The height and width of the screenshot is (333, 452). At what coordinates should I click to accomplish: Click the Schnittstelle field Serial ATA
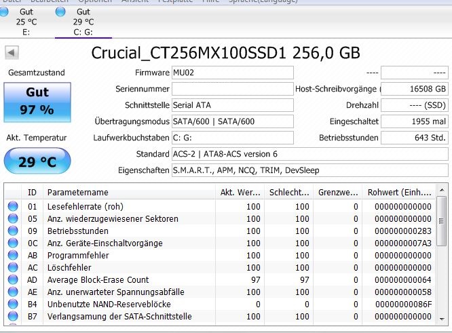233,105
